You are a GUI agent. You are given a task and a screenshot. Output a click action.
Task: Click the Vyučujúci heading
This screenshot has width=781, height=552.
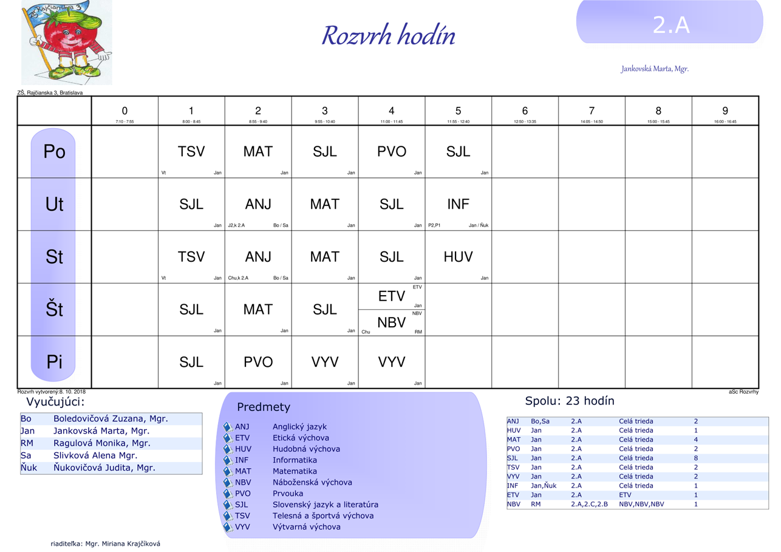coord(55,402)
